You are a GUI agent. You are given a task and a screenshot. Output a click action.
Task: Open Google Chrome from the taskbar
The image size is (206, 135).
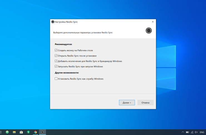tap(36, 132)
